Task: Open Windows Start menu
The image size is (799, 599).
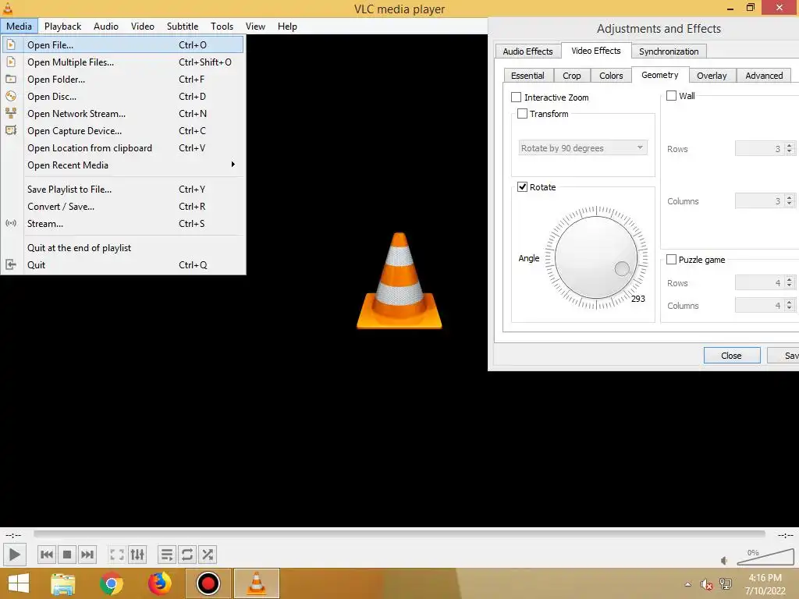Action: click(19, 583)
